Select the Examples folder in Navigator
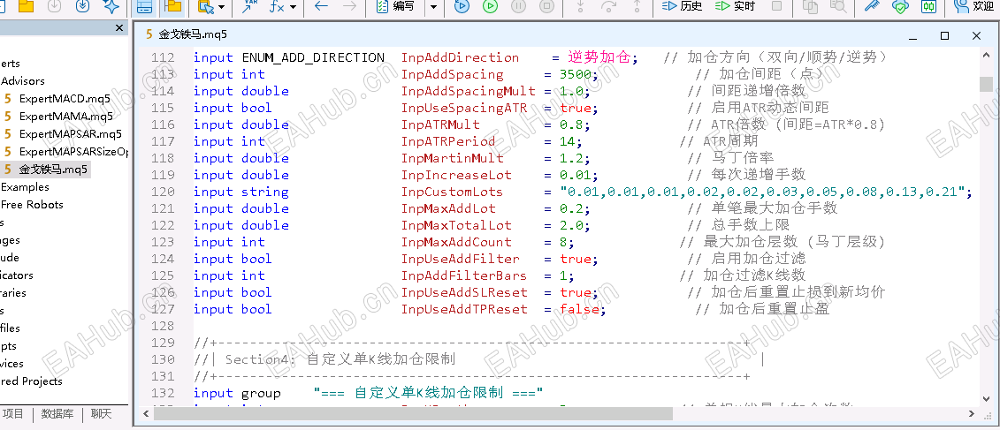This screenshot has width=1000, height=430. [x=24, y=186]
